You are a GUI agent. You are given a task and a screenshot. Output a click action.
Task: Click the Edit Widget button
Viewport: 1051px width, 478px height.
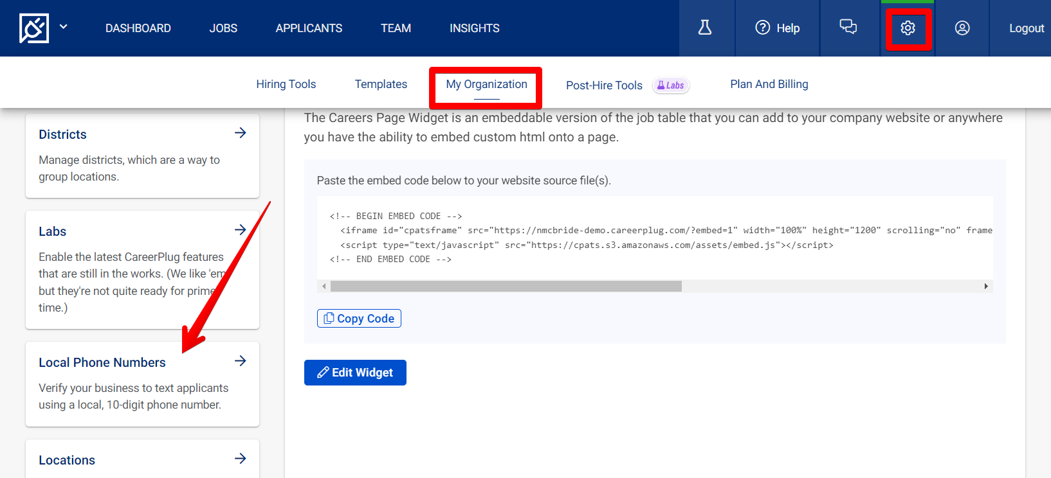(x=355, y=373)
